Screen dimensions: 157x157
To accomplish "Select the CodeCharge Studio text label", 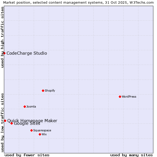I will point(27,53).
